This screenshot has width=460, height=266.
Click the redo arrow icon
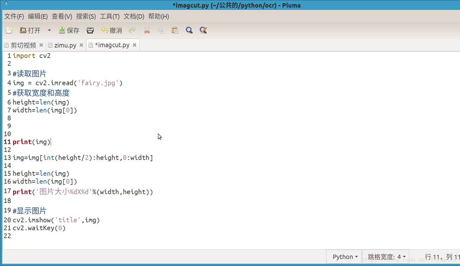[x=132, y=30]
